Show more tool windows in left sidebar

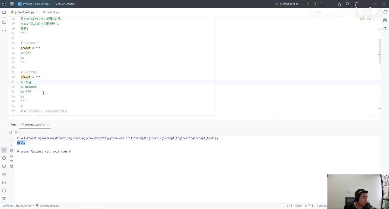(4, 30)
